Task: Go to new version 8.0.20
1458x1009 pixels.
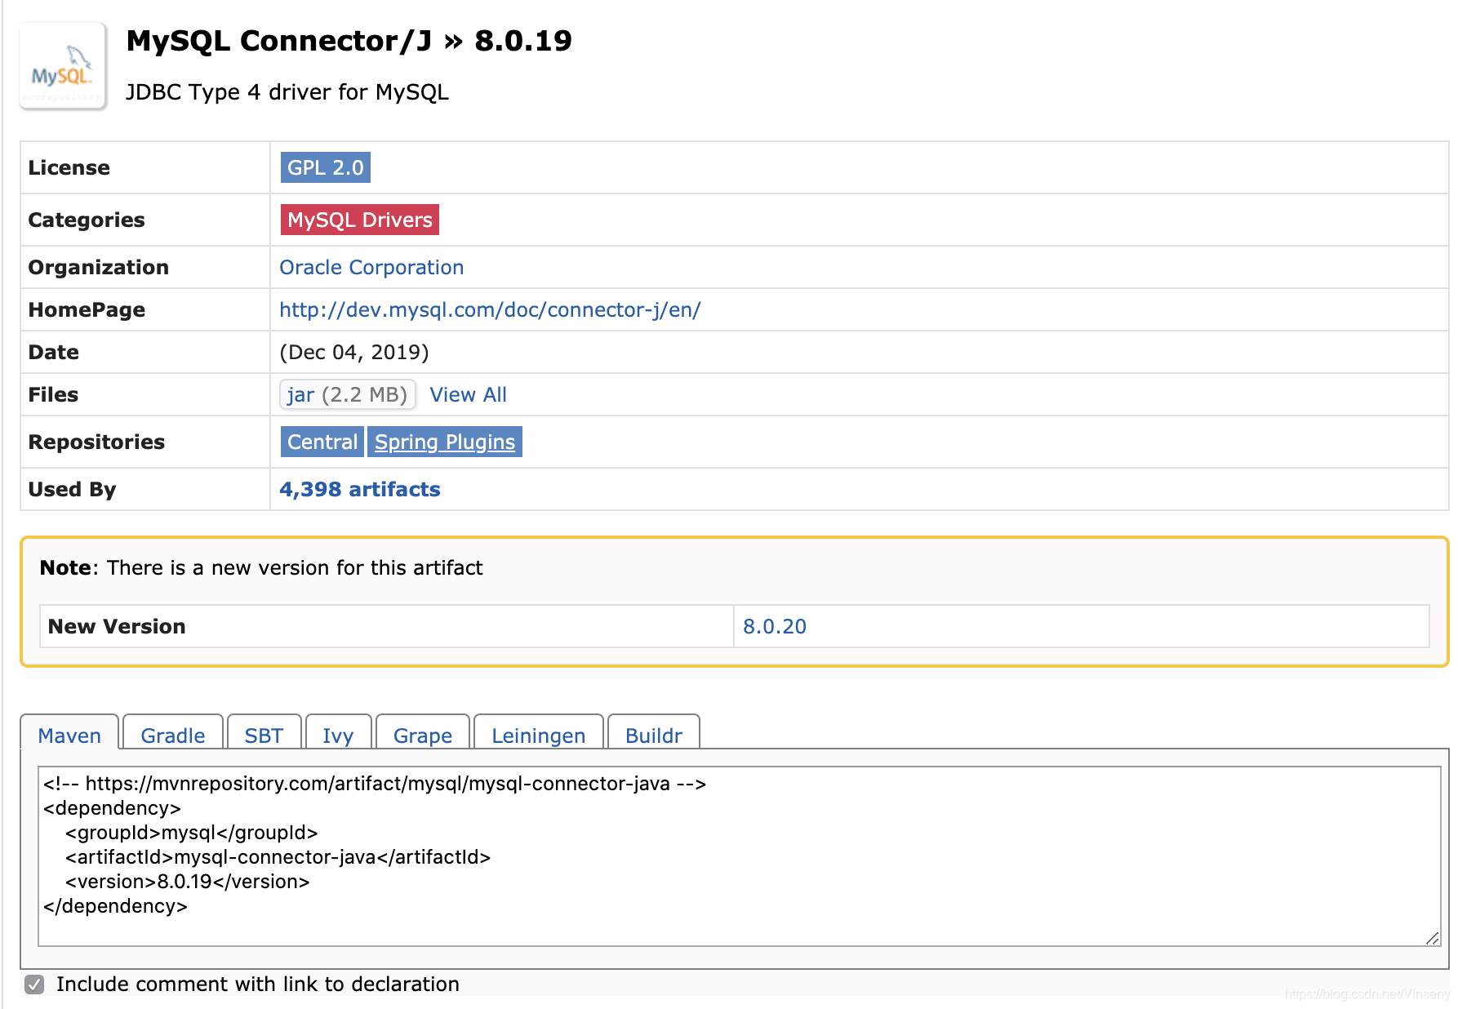Action: click(x=775, y=627)
